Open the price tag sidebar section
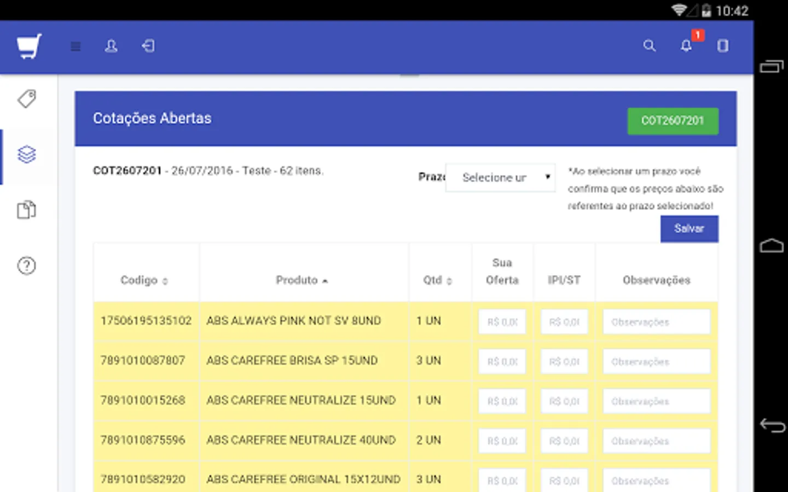The image size is (788, 492). pos(27,99)
